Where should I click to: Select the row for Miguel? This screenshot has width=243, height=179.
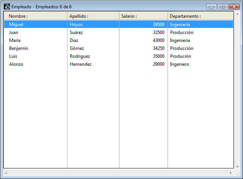16,25
